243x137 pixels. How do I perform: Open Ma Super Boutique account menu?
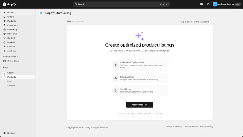[226, 4]
